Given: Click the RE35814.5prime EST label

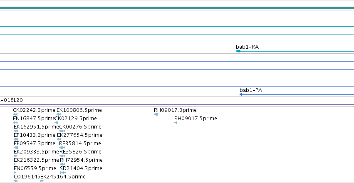Looking at the screenshot, I should [80, 143].
